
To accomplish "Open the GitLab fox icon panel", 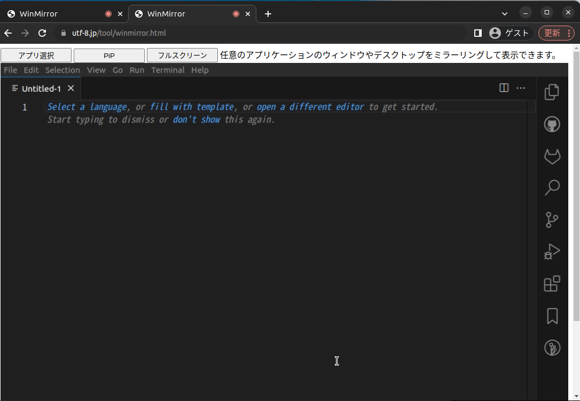I will pyautogui.click(x=552, y=156).
